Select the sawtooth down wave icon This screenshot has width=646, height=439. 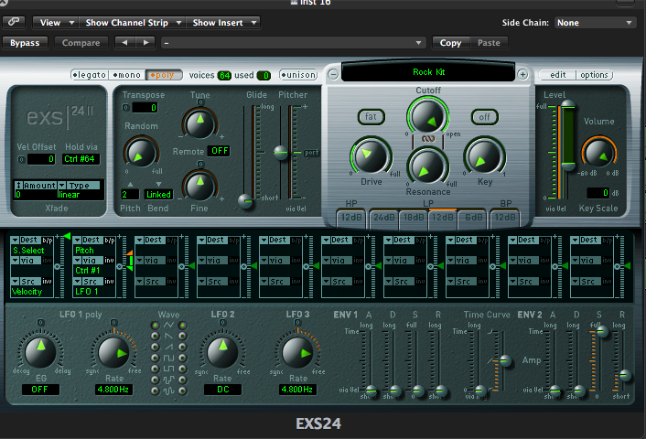(x=168, y=336)
